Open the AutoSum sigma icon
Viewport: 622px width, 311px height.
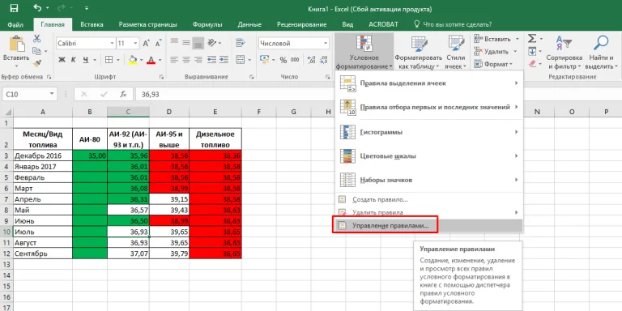tap(532, 39)
